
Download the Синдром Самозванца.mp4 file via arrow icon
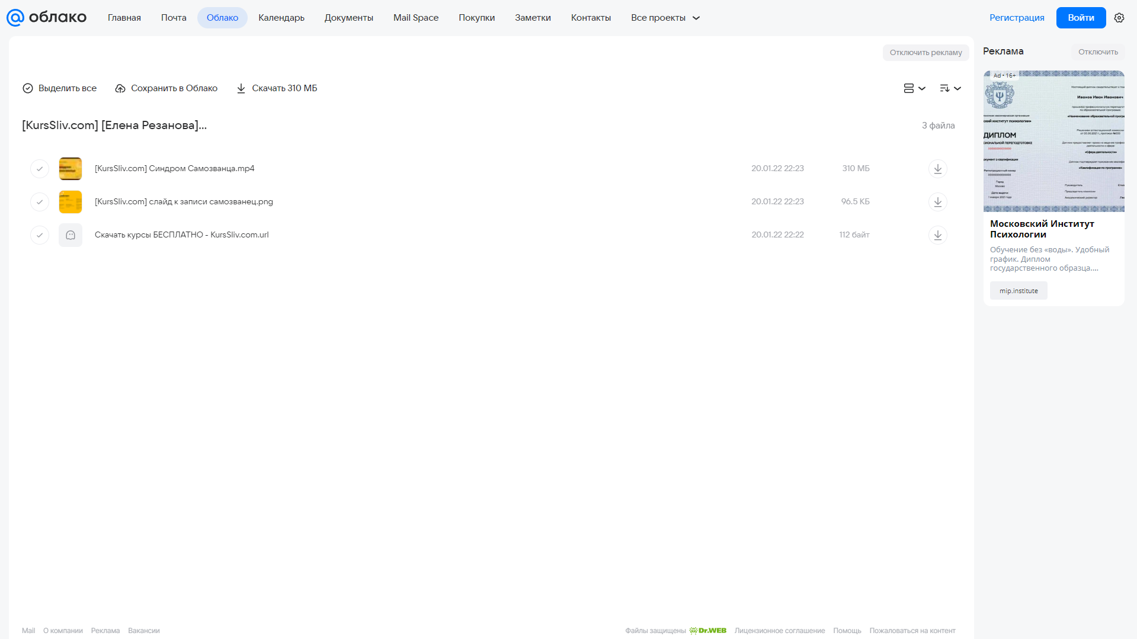[937, 169]
